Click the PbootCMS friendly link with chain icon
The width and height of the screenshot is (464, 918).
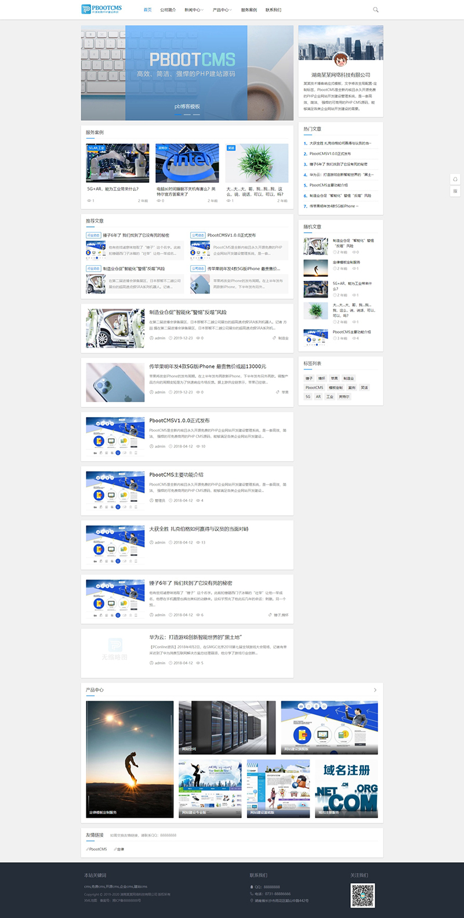(x=97, y=849)
